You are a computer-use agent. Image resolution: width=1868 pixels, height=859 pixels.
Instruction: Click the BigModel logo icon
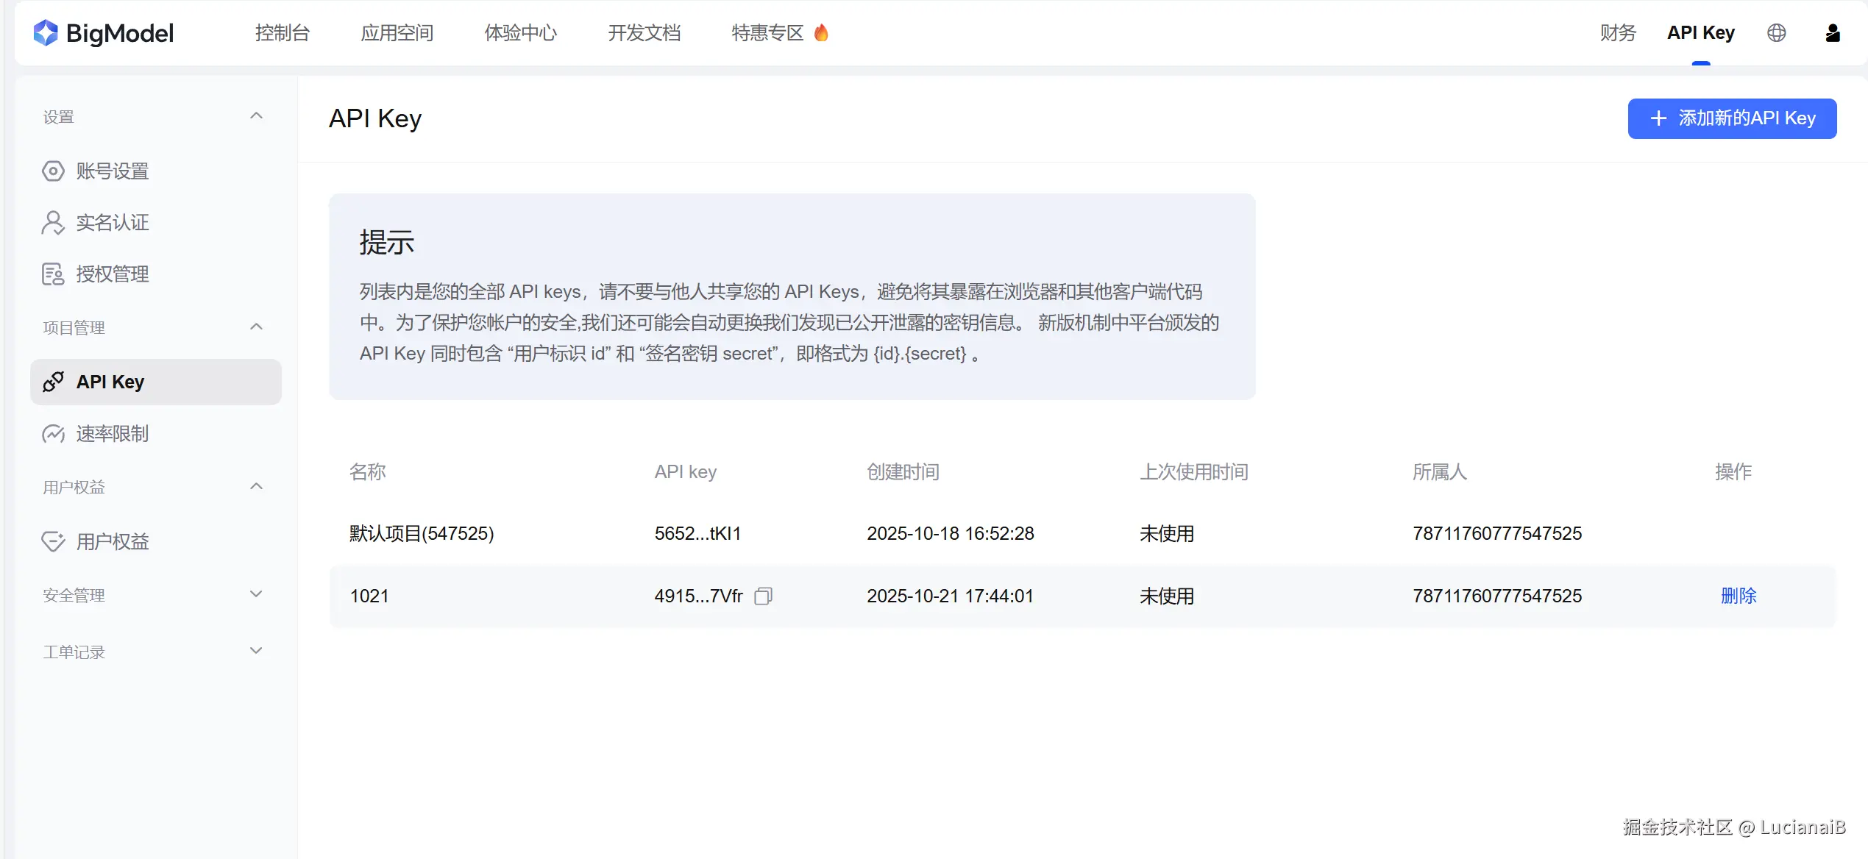tap(46, 32)
